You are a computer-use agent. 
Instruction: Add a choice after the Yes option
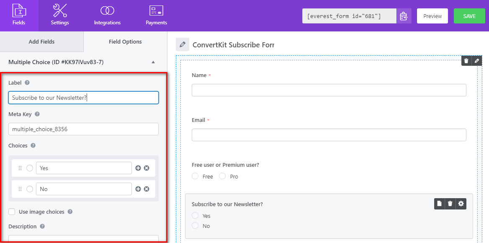[x=138, y=168]
